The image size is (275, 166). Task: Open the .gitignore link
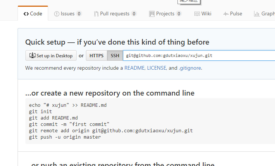(190, 68)
